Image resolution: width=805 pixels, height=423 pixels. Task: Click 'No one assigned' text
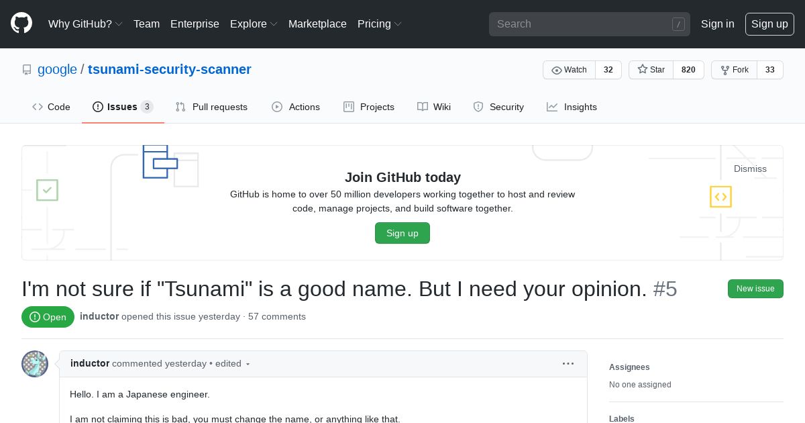tap(640, 385)
